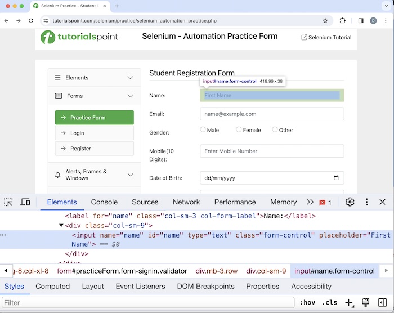Show more DevTools tabs with the chevron
The width and height of the screenshot is (394, 313).
tap(310, 202)
